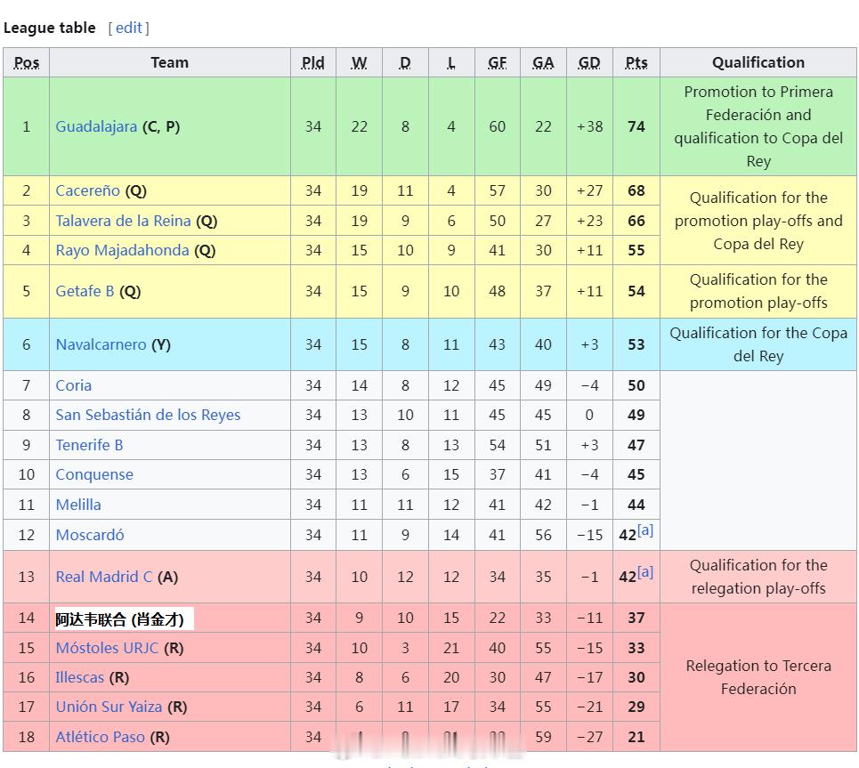The image size is (859, 768).
Task: Click Melilla's 44 points cell
Action: 636,505
